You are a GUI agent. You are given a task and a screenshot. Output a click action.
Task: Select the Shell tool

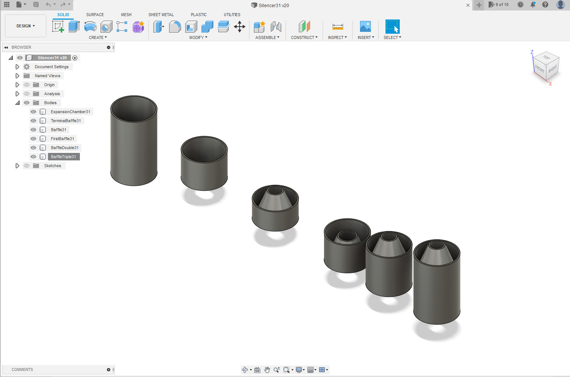tap(191, 27)
